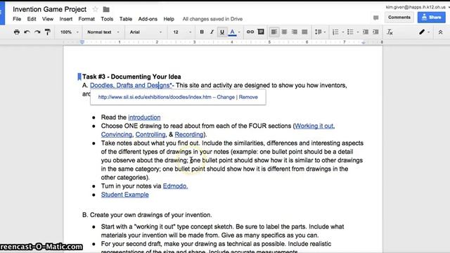Click the Convincing link
The width and height of the screenshot is (450, 253).
pos(117,134)
